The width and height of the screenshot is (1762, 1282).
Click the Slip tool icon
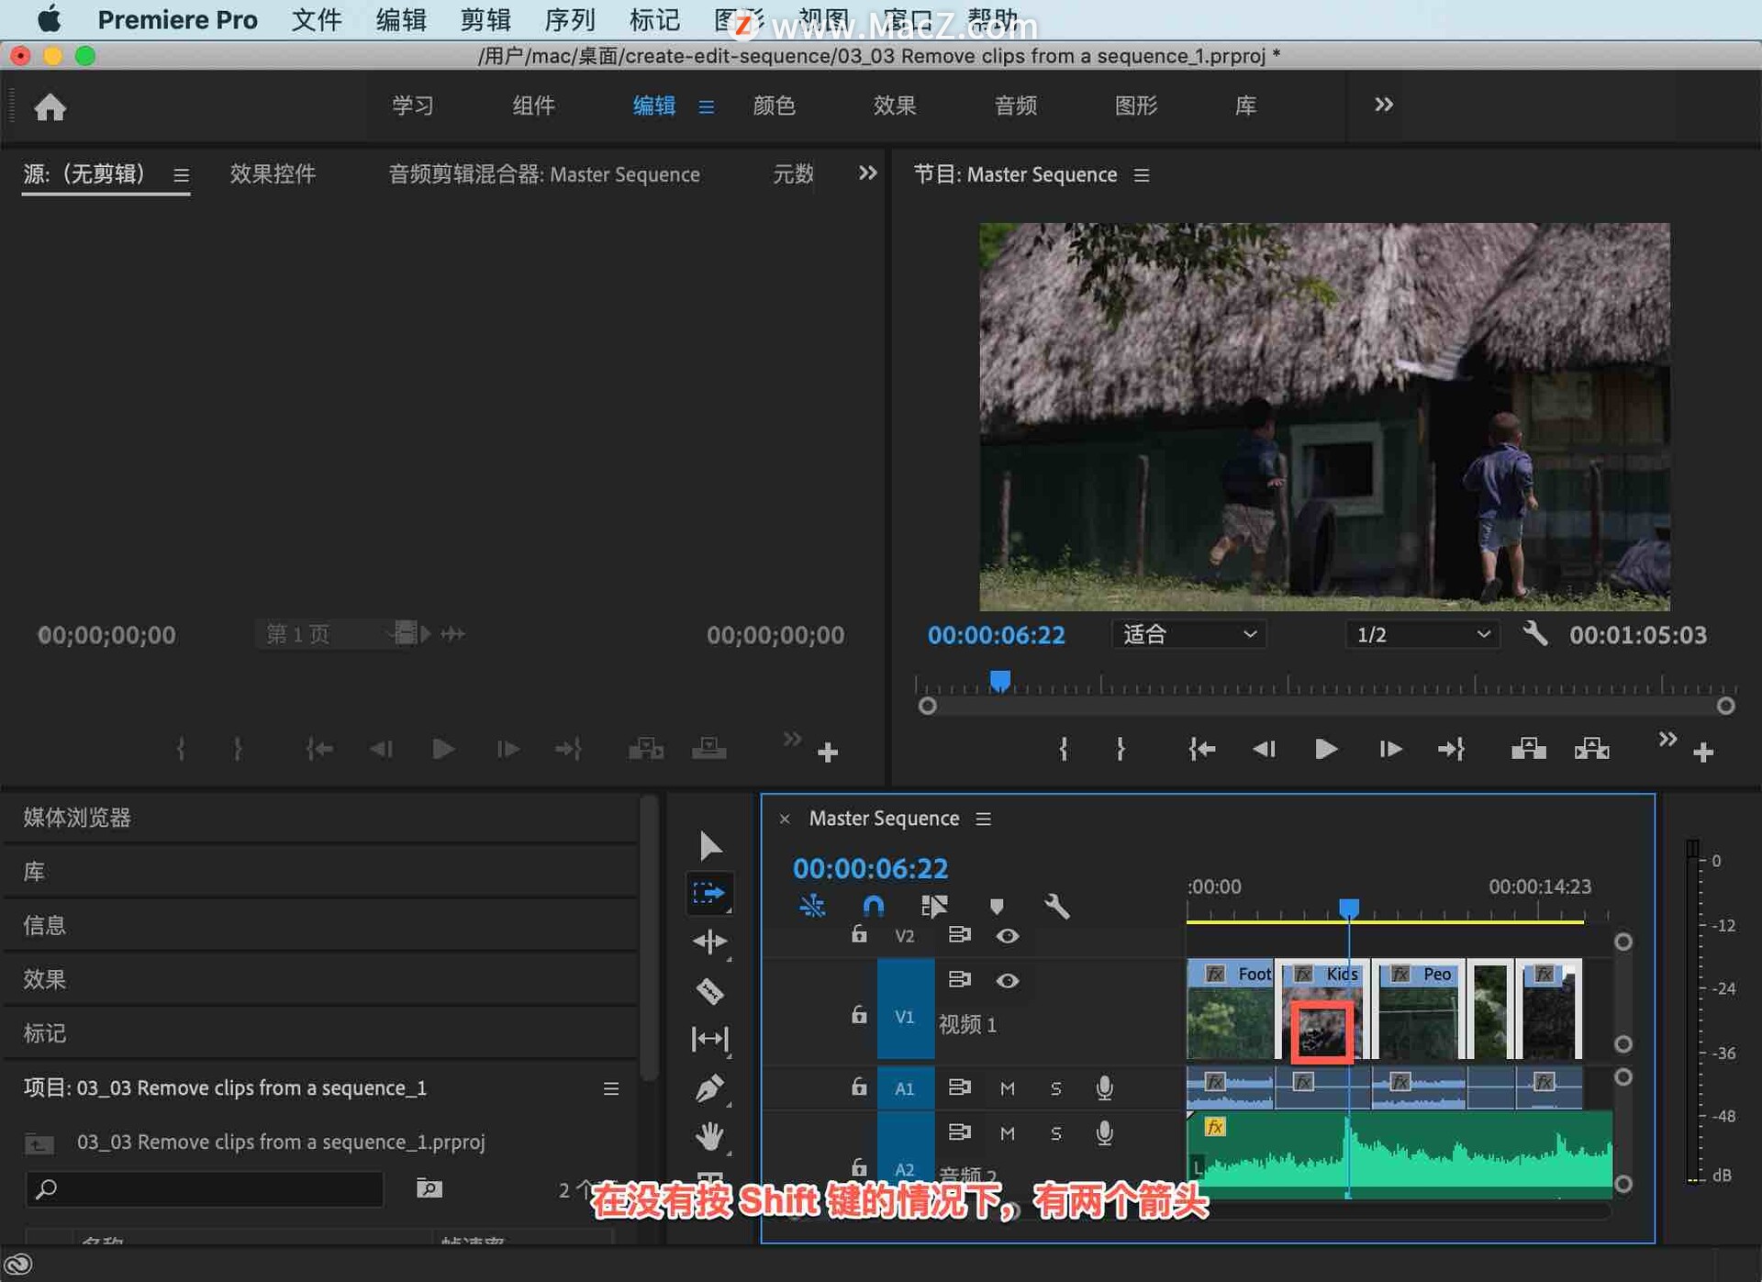point(709,1039)
